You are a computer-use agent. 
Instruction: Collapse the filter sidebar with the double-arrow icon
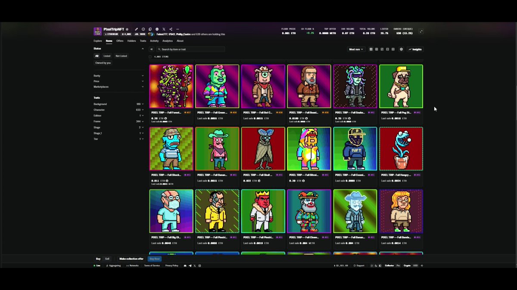(152, 49)
